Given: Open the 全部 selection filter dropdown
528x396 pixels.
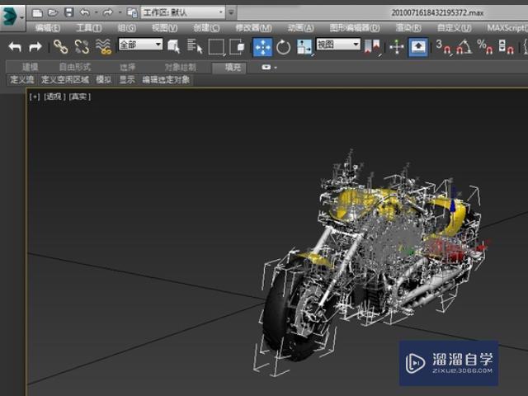Looking at the screenshot, I should click(140, 45).
